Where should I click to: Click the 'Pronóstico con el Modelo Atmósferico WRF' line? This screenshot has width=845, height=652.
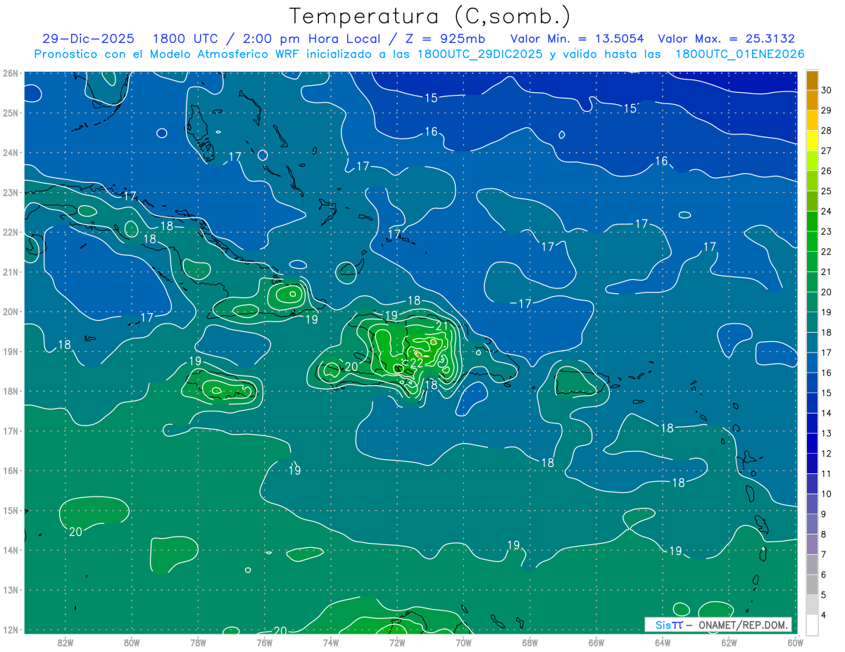point(419,53)
